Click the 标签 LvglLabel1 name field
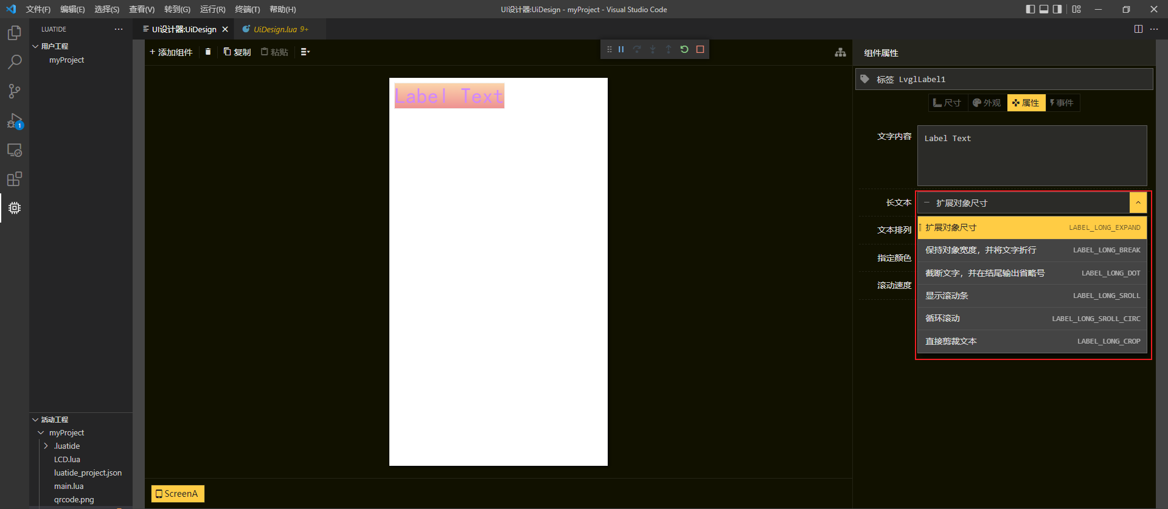This screenshot has width=1168, height=509. pyautogui.click(x=1004, y=79)
